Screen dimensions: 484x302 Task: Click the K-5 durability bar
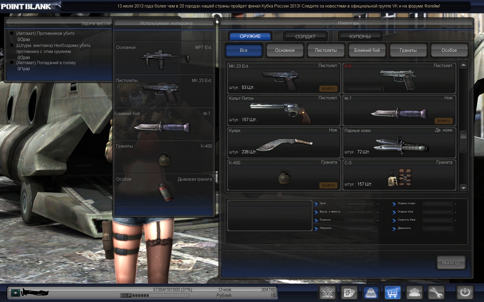[x=364, y=89]
